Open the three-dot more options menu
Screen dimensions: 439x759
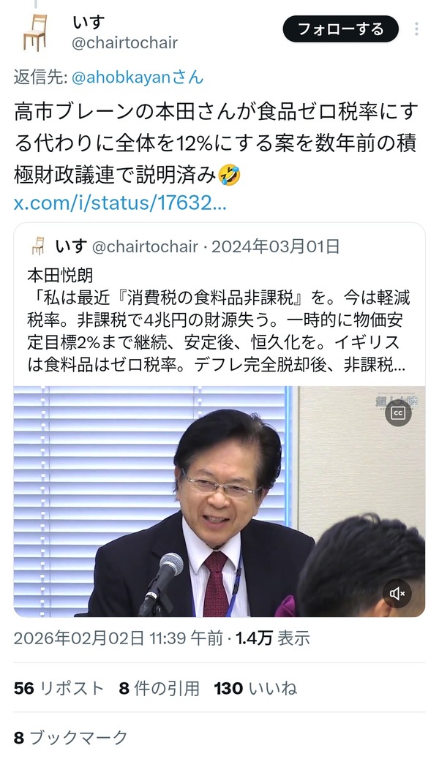tap(416, 29)
